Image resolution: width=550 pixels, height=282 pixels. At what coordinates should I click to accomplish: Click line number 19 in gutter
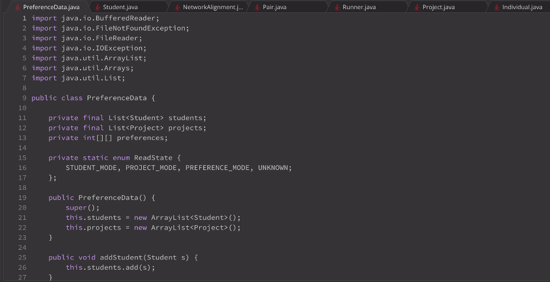23,198
